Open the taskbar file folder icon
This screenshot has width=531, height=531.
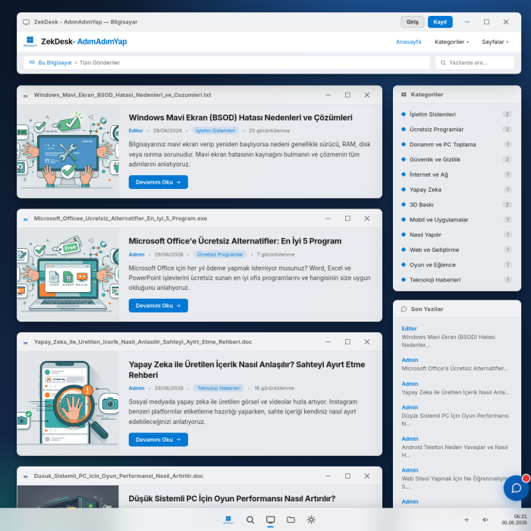pos(291,520)
